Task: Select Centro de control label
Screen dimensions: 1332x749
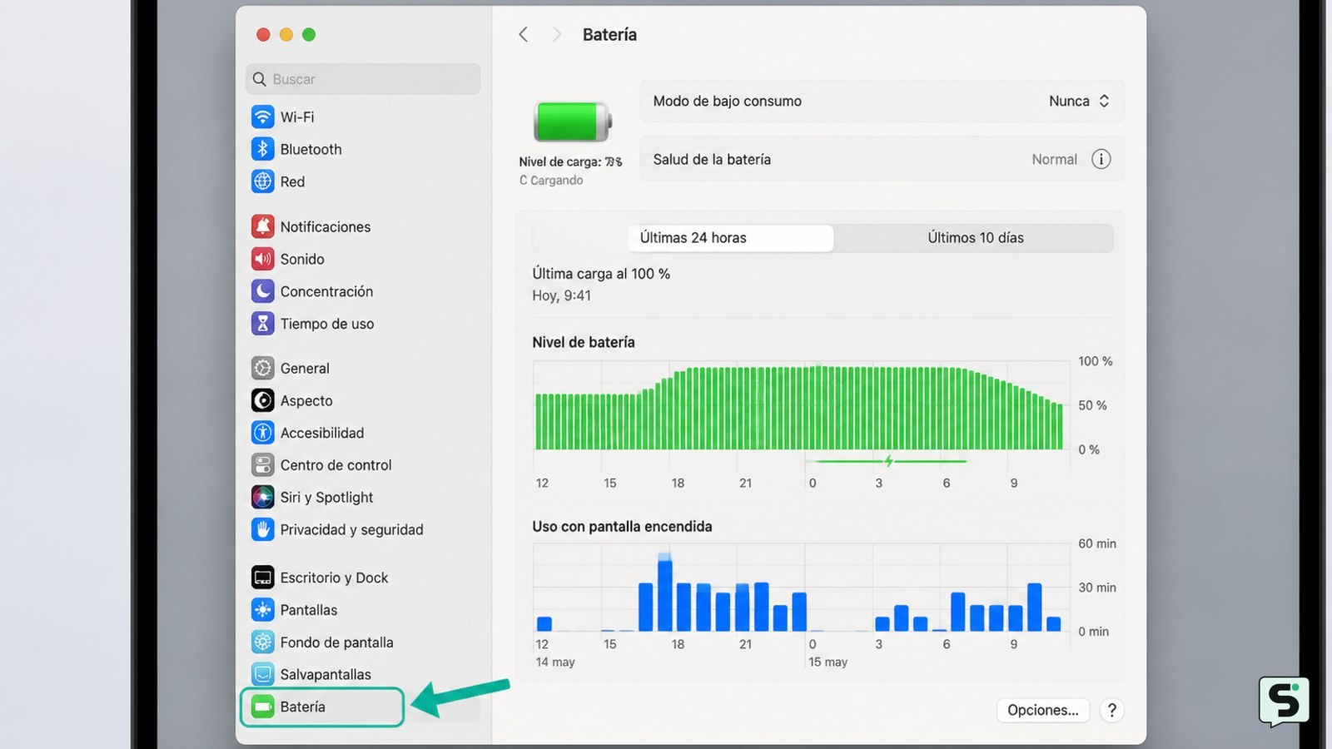Action: (x=335, y=465)
